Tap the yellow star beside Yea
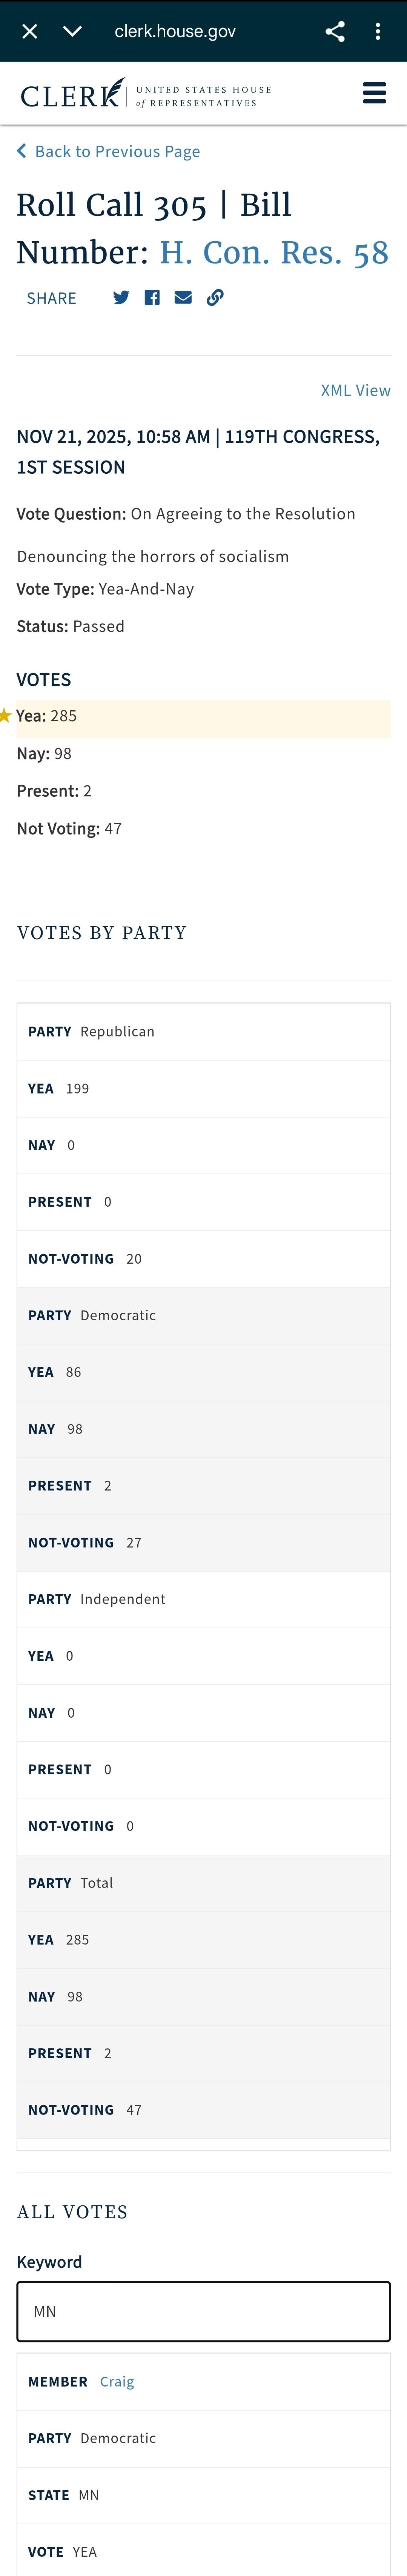Screen dimensions: 407x2576 click(x=6, y=715)
